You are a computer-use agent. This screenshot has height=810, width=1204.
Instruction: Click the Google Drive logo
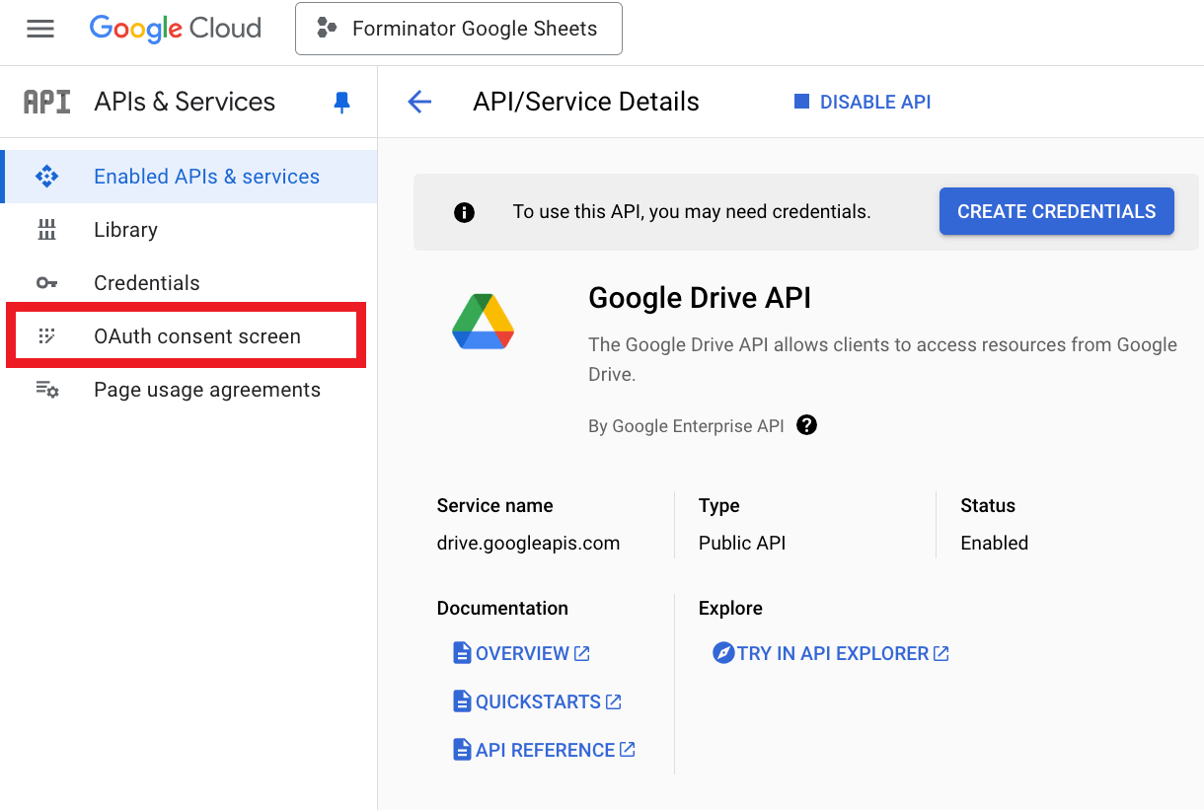coord(483,322)
